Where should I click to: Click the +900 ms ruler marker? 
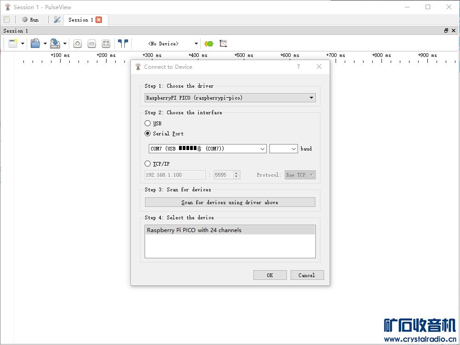click(x=427, y=55)
